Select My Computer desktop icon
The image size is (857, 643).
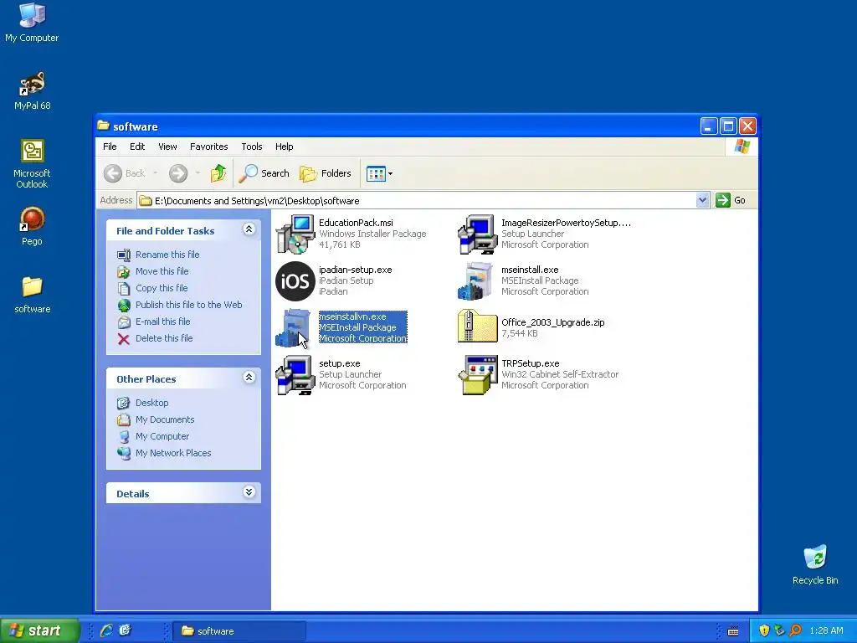coord(32,22)
